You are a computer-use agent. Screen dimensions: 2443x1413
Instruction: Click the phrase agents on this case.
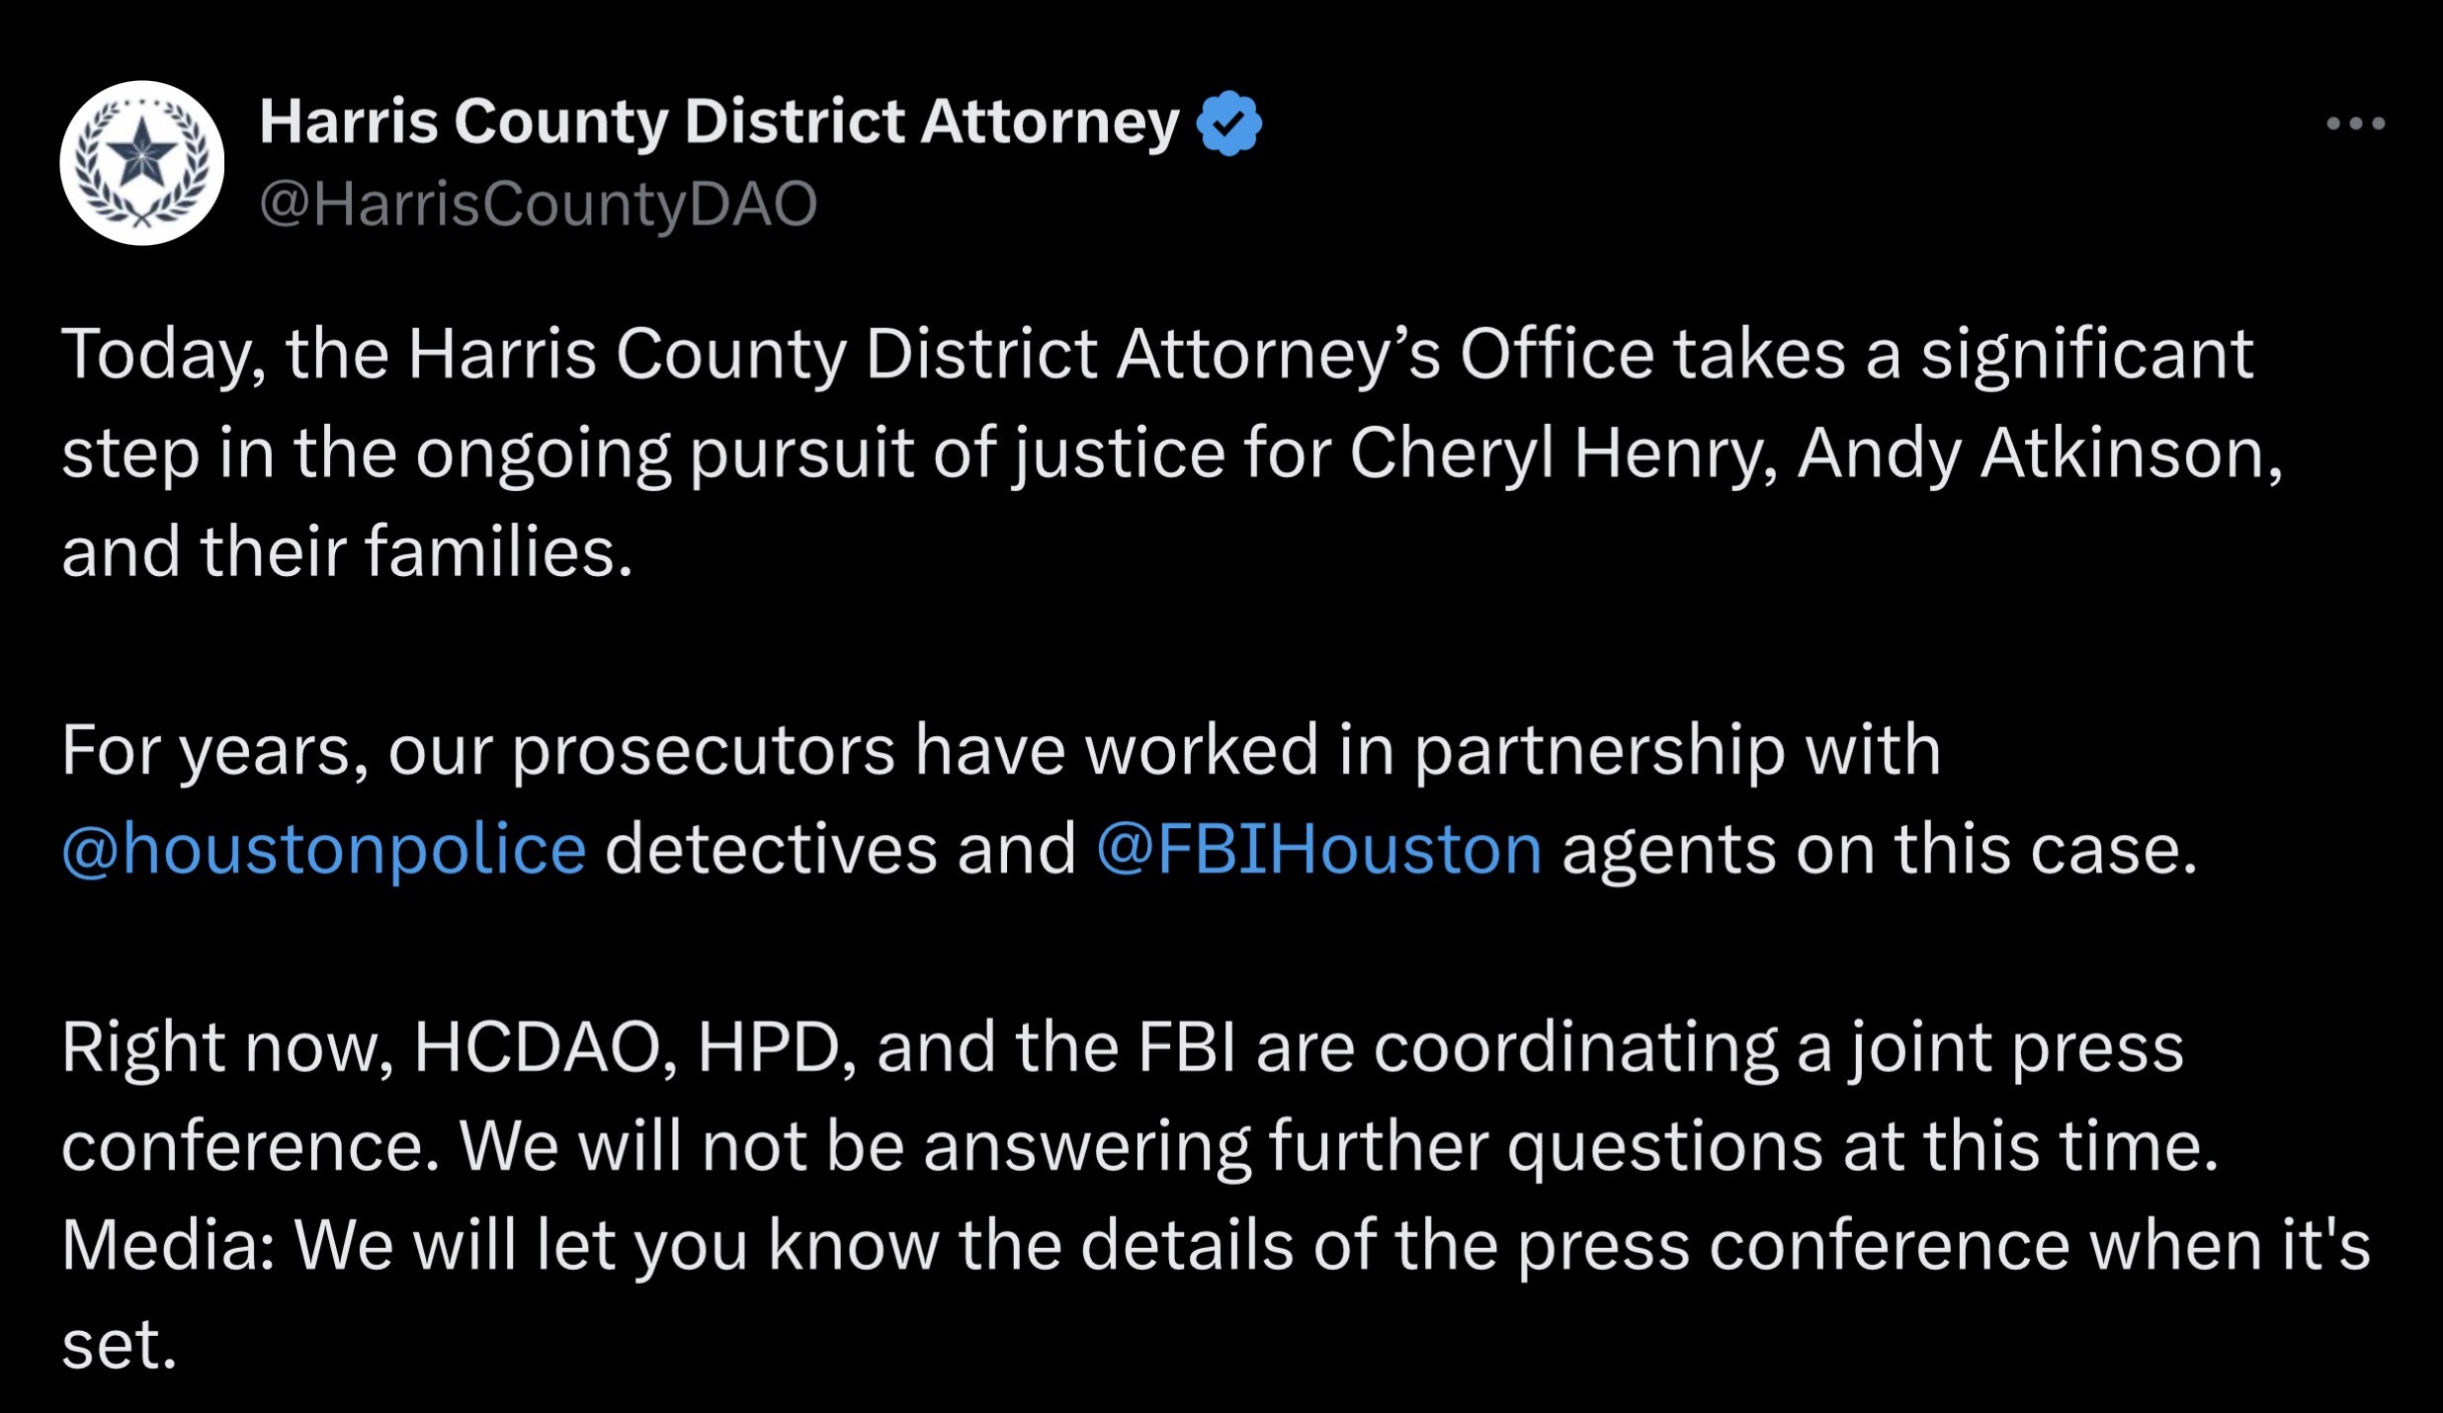1880,850
